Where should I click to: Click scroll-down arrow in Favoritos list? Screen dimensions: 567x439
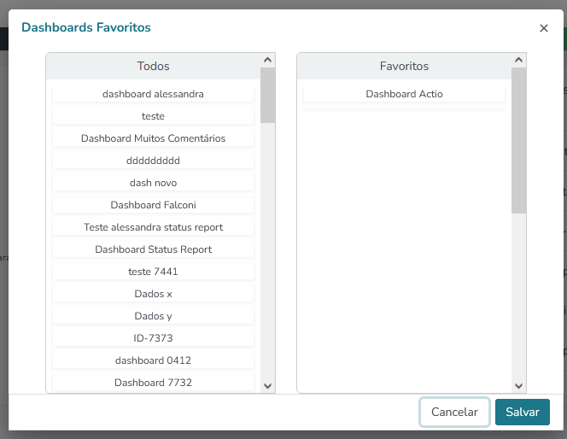519,386
